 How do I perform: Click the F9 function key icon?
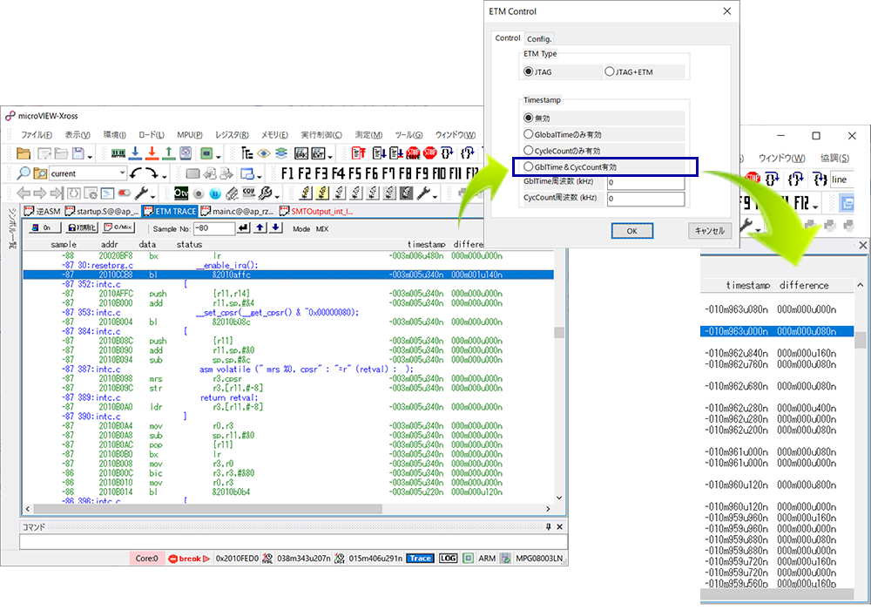tap(422, 173)
